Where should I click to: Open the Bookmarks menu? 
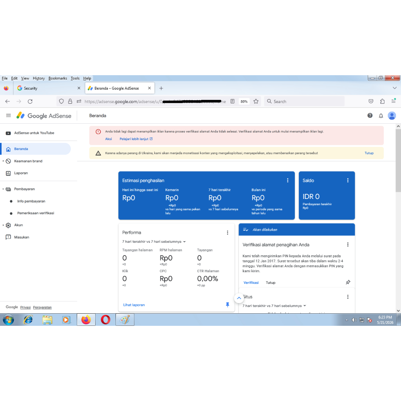pos(58,78)
